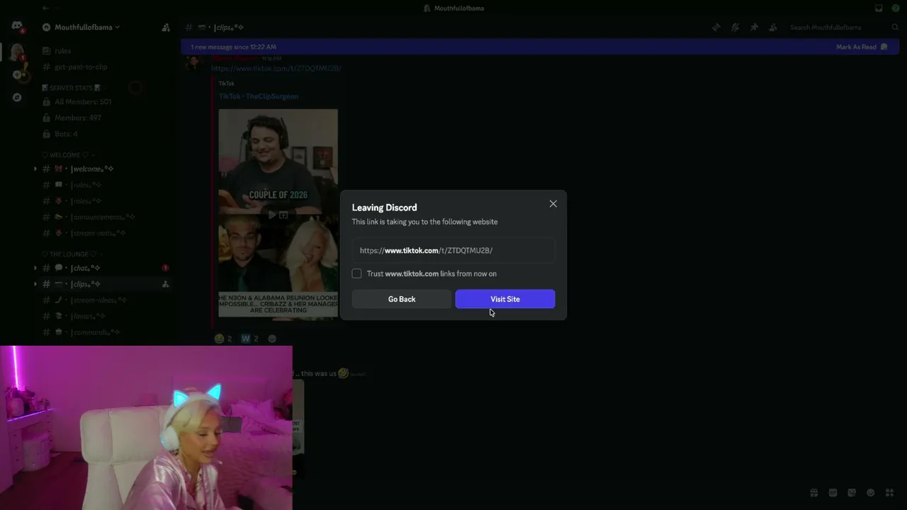Add a reaction with the smiley icon
The width and height of the screenshot is (907, 510).
coord(272,339)
